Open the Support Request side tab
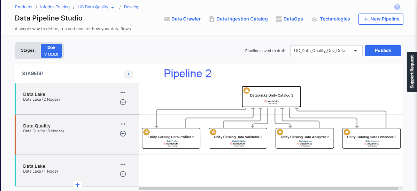 (x=412, y=72)
